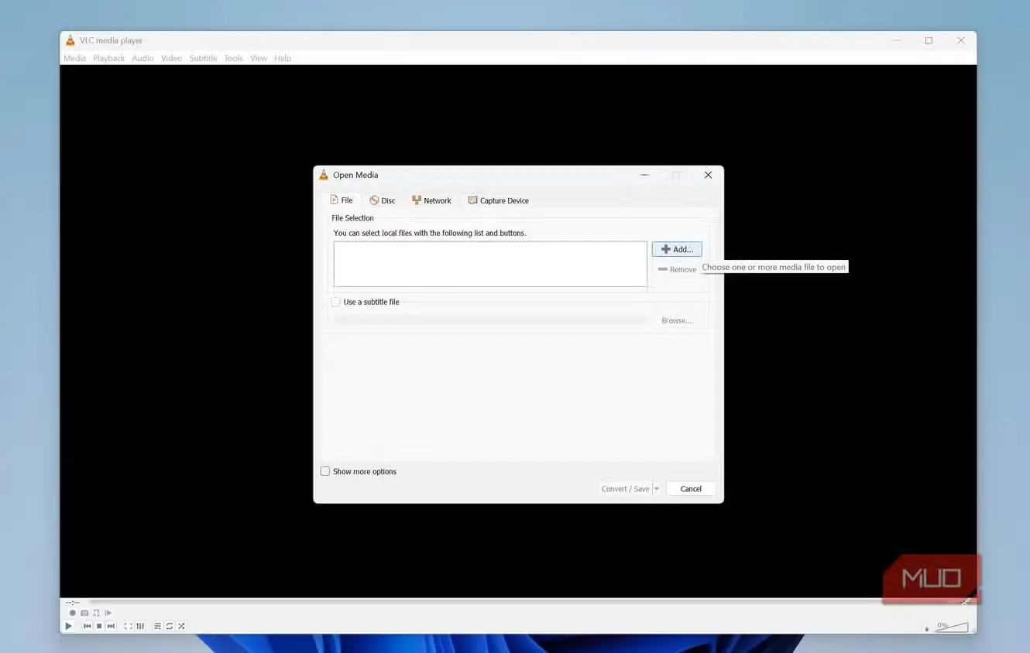
Task: Click the Add... button
Action: pyautogui.click(x=677, y=249)
